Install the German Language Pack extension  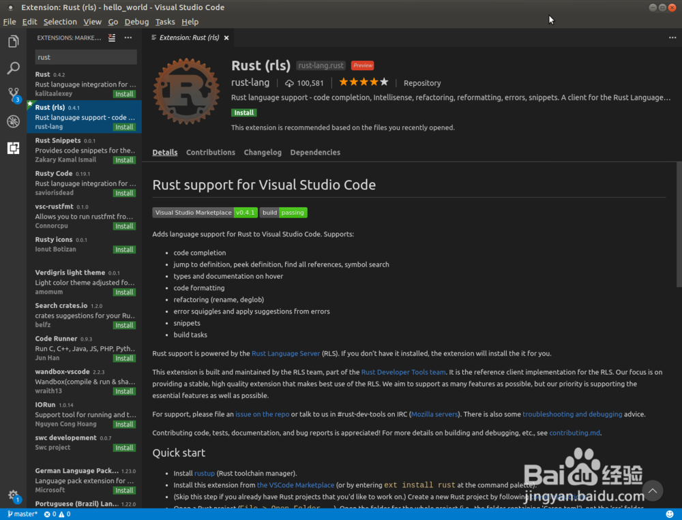pyautogui.click(x=124, y=491)
